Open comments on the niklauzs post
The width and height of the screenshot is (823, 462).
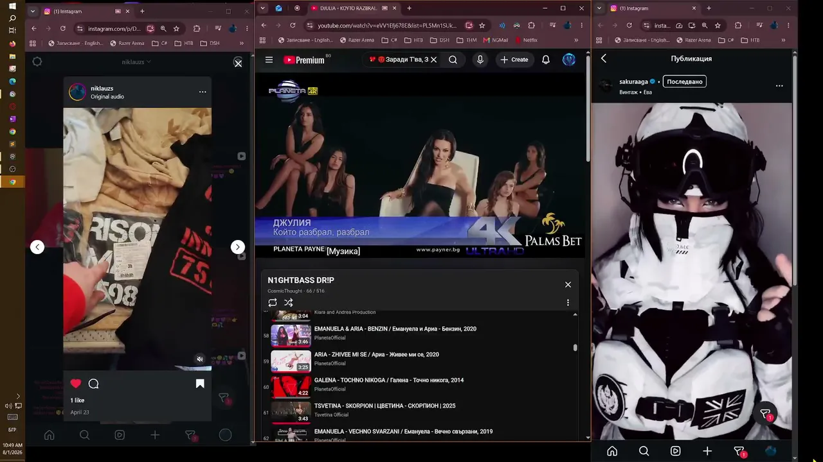point(93,384)
